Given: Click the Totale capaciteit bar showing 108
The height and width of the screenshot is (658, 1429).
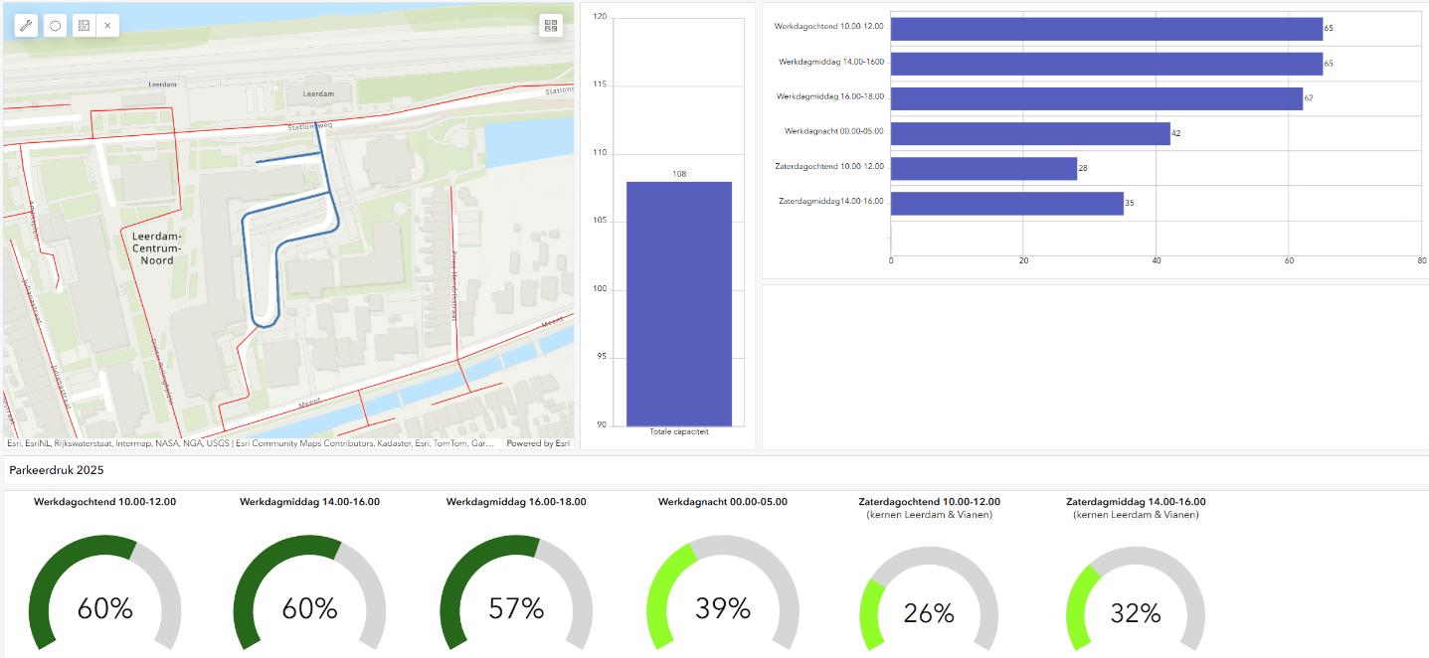Looking at the screenshot, I should 678,303.
